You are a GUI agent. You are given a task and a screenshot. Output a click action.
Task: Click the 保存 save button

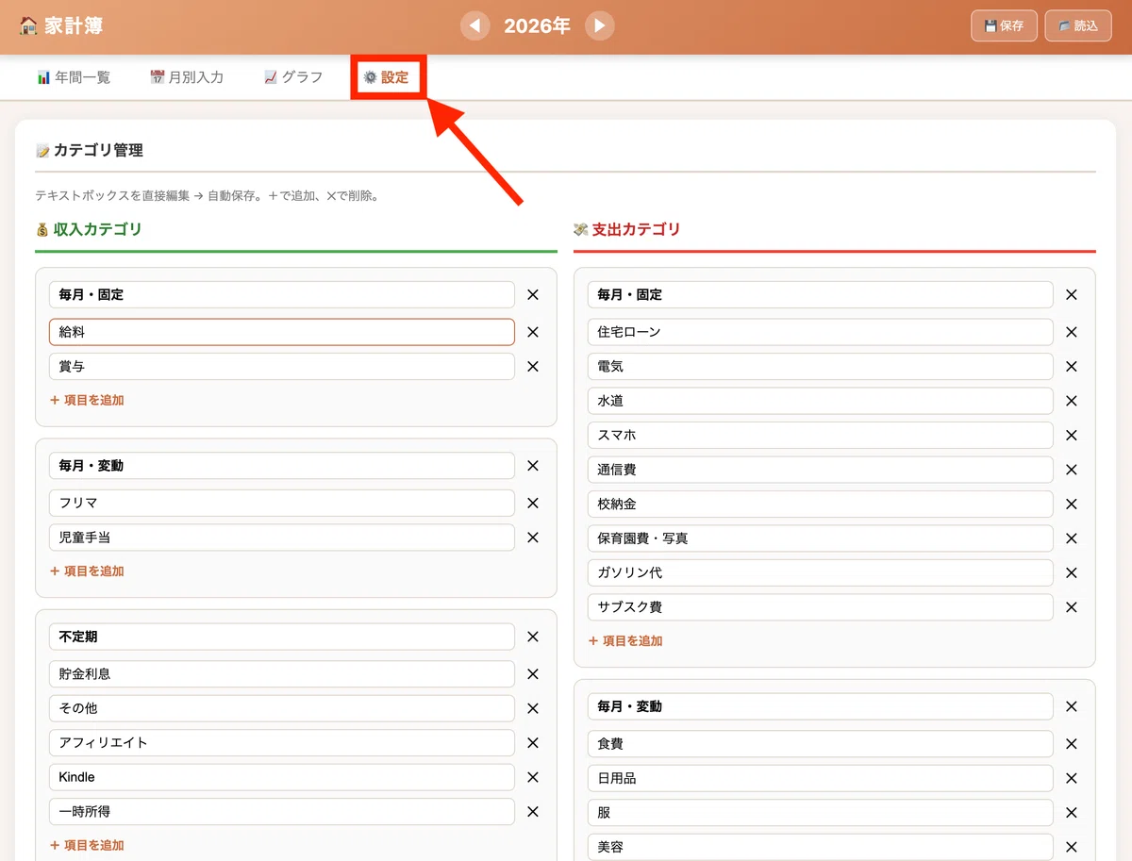click(x=1004, y=25)
